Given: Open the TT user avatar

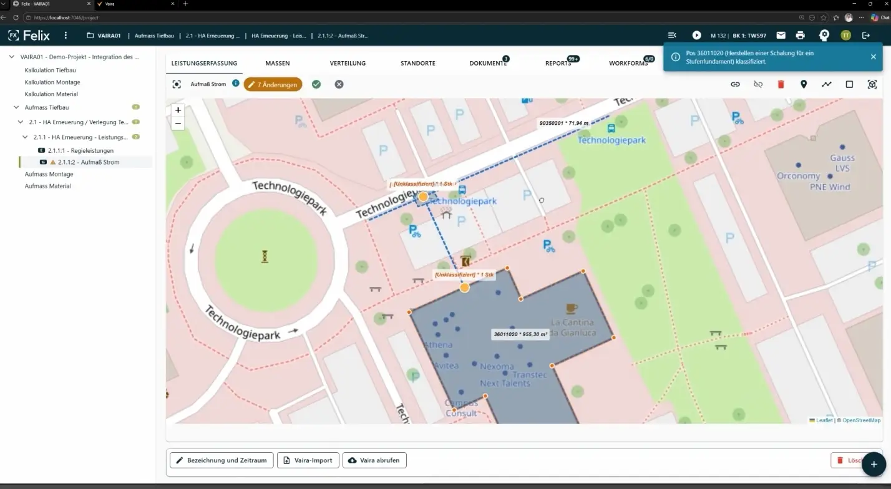Looking at the screenshot, I should tap(845, 36).
